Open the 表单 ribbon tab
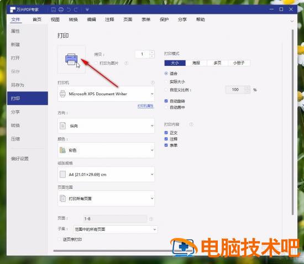This screenshot has height=264, width=304. pyautogui.click(x=146, y=19)
